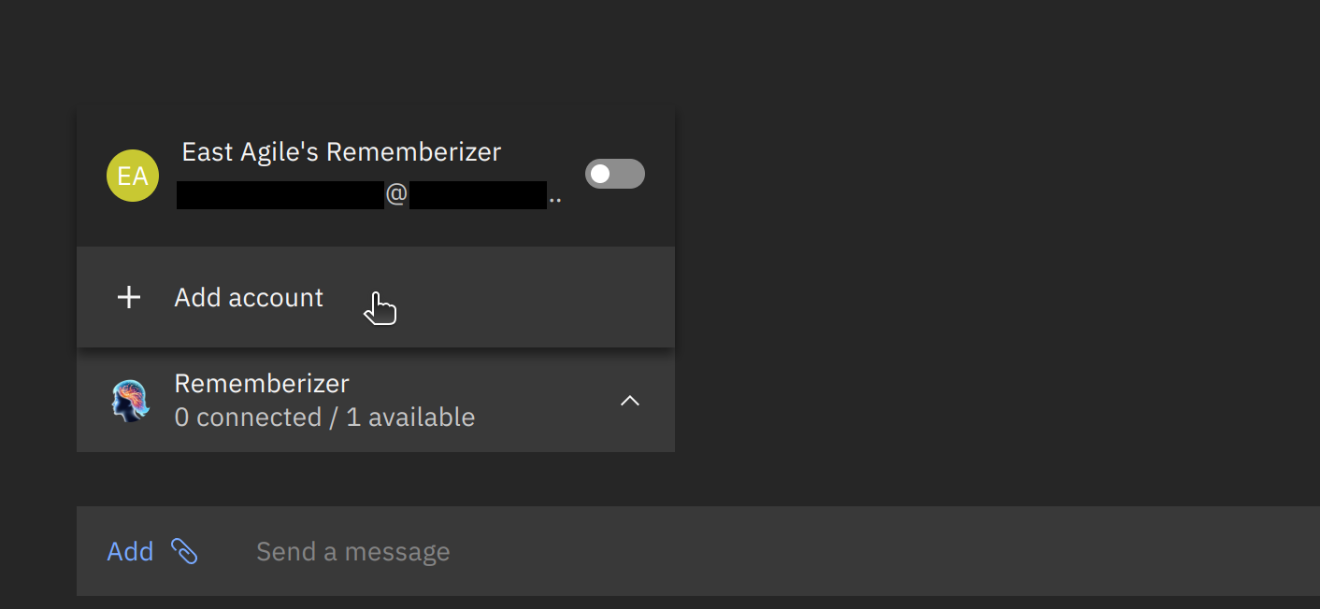Click the blue Add link
This screenshot has height=609, width=1320.
click(x=130, y=551)
